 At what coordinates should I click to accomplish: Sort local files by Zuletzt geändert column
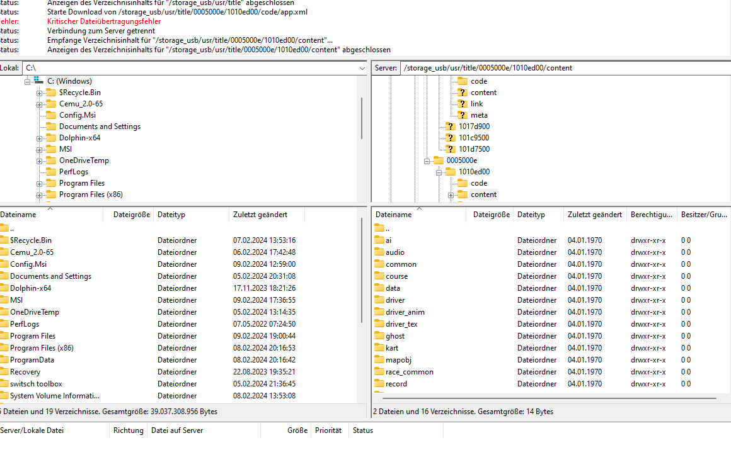267,215
